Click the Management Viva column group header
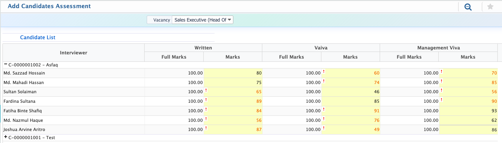The width and height of the screenshot is (502, 143). click(x=438, y=48)
